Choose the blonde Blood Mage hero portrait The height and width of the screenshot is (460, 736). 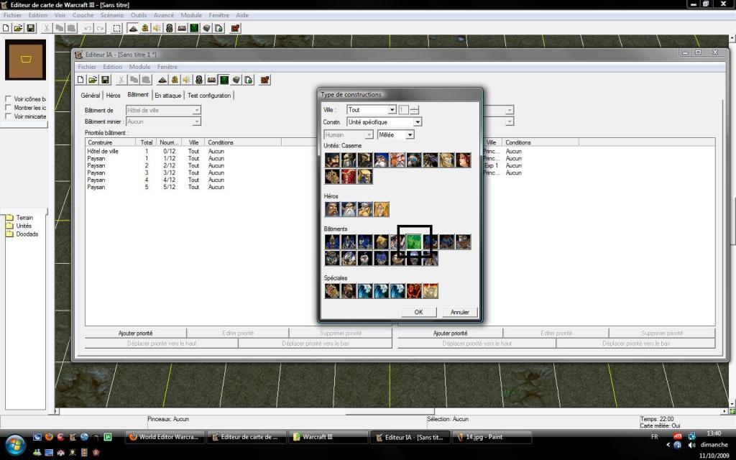click(x=381, y=209)
